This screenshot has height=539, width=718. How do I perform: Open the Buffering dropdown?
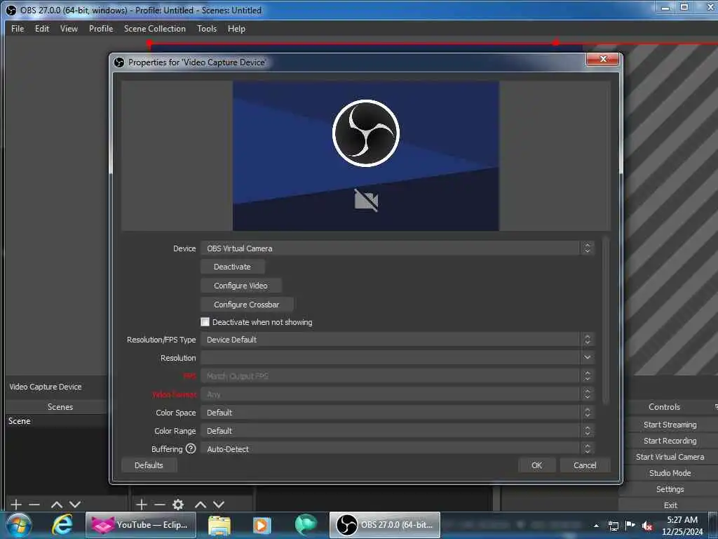(x=398, y=448)
